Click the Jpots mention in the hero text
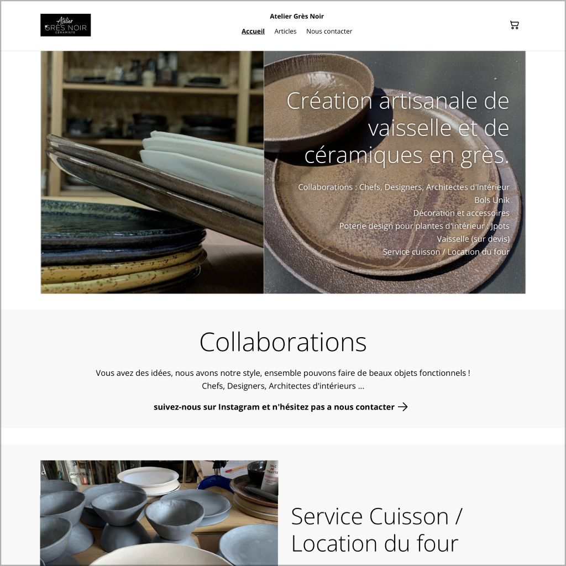The image size is (566, 566). (x=499, y=226)
